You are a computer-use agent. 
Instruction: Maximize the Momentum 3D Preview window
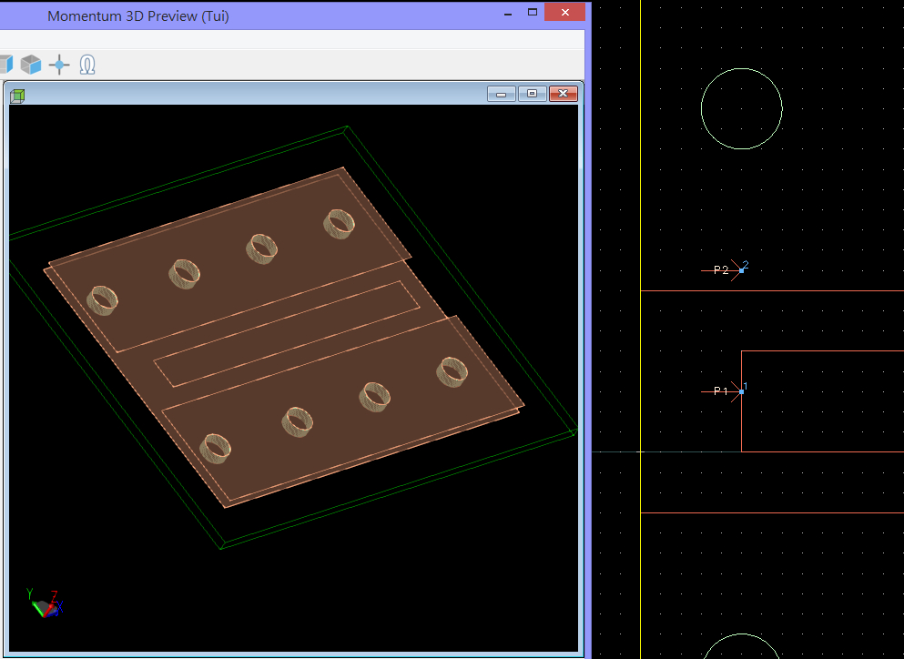point(533,12)
